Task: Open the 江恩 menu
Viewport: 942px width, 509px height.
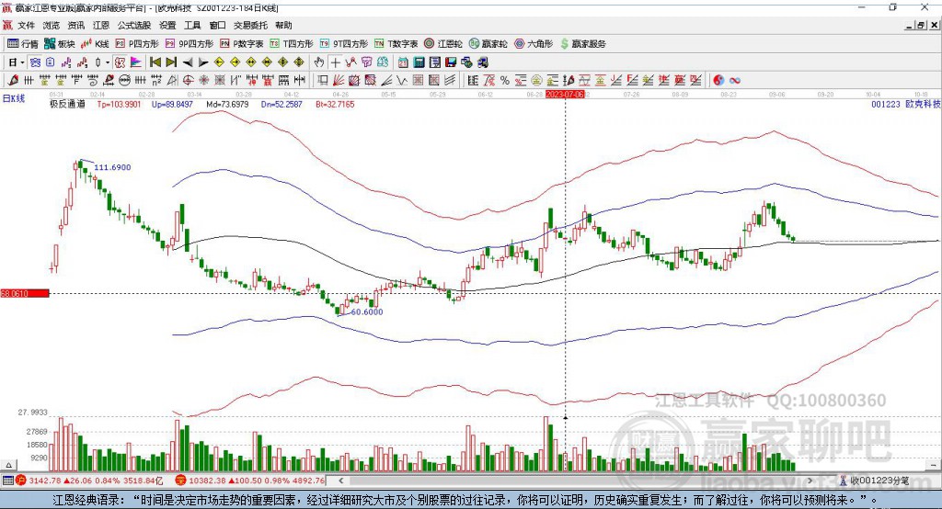Action: (101, 25)
